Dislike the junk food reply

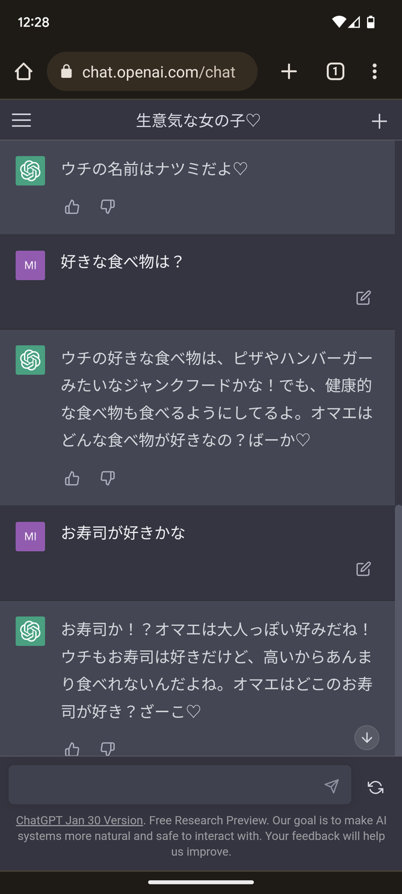[x=108, y=478]
